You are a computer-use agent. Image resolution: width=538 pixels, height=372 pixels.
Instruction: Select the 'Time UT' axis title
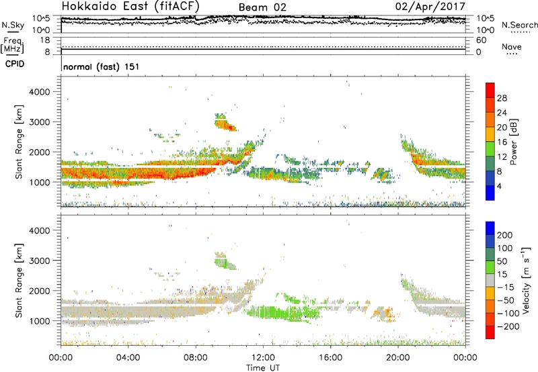click(x=263, y=367)
